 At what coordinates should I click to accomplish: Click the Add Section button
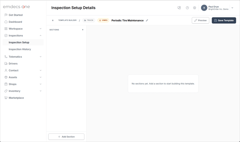click(x=66, y=137)
